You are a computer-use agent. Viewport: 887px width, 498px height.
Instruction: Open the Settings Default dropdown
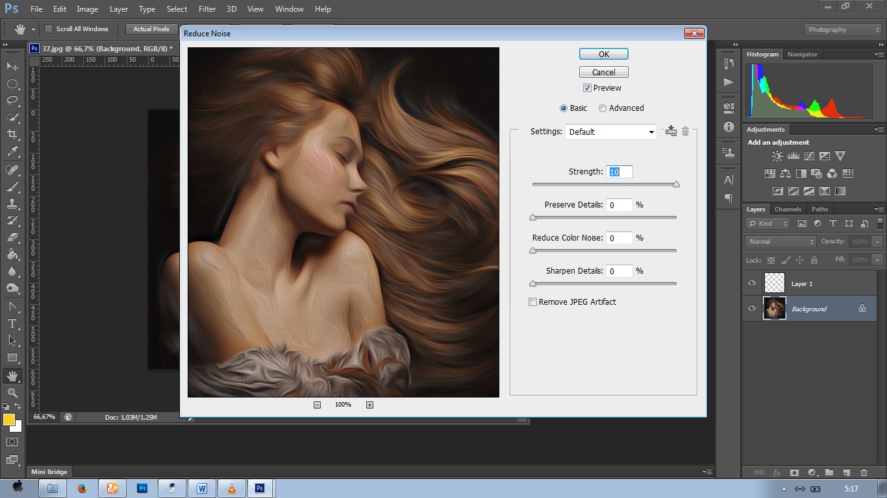coord(610,132)
